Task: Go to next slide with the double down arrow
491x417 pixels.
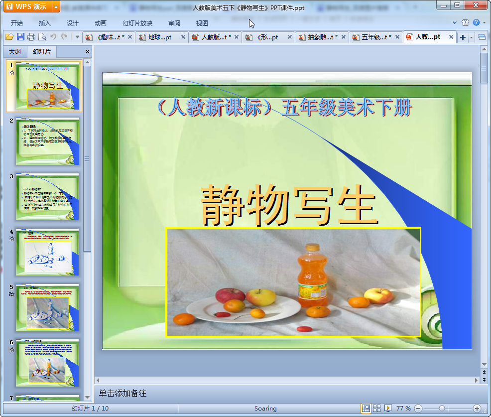Action: coord(484,380)
